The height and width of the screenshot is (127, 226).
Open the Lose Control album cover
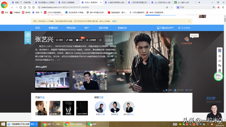click(x=82, y=108)
